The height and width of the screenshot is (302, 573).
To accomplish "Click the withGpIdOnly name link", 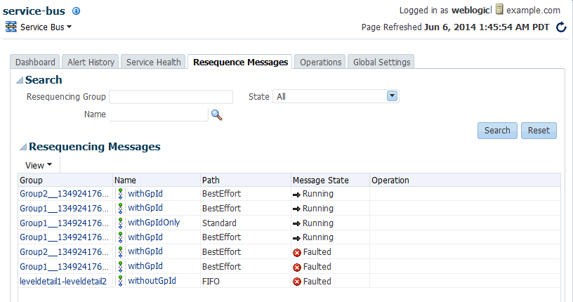I will tap(154, 223).
